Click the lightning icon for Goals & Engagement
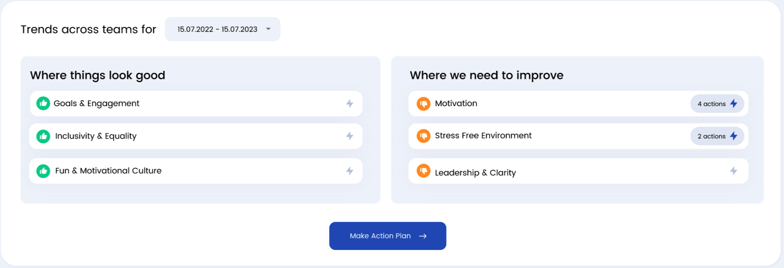The width and height of the screenshot is (784, 268). tap(349, 103)
